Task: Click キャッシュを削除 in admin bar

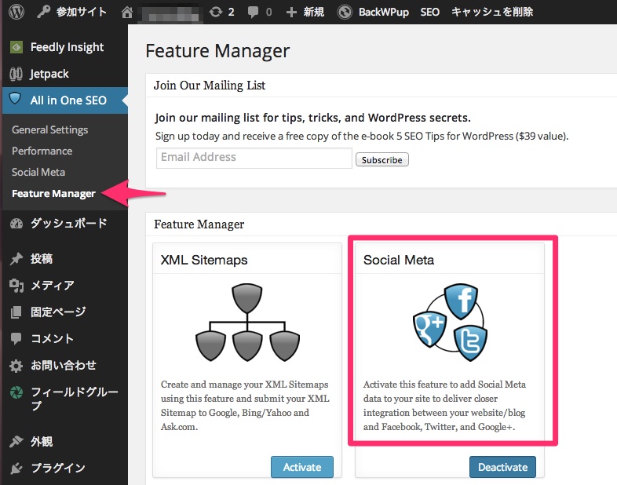Action: [x=492, y=12]
